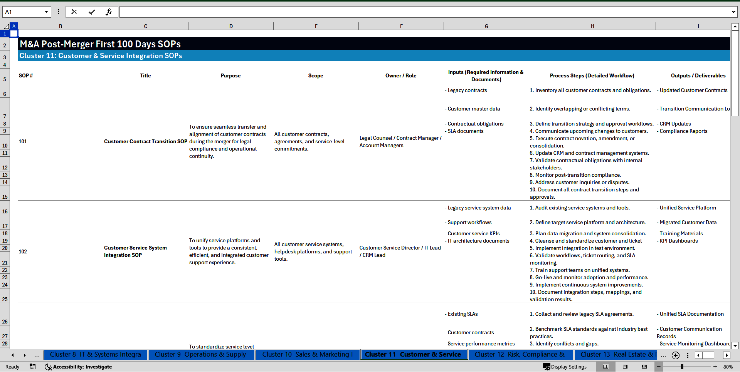The height and width of the screenshot is (372, 740).
Task: Expand the formula bar with its chevron
Action: pyautogui.click(x=734, y=12)
